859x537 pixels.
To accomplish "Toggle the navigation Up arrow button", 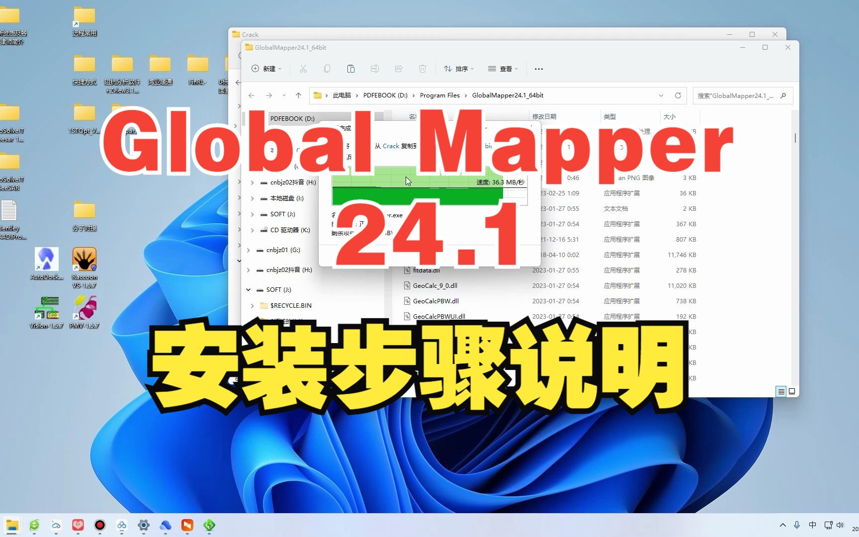I will [x=298, y=95].
